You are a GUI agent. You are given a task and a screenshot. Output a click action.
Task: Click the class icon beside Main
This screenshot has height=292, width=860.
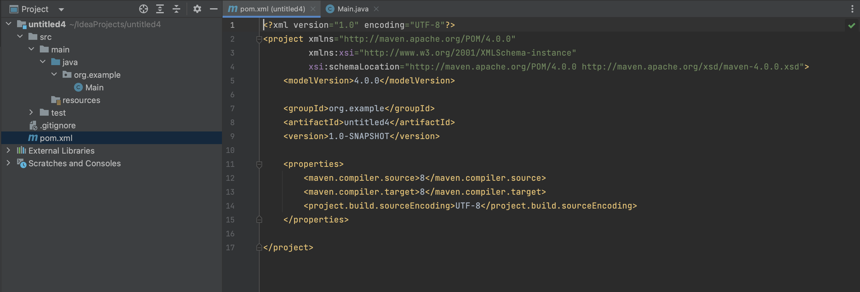click(78, 88)
